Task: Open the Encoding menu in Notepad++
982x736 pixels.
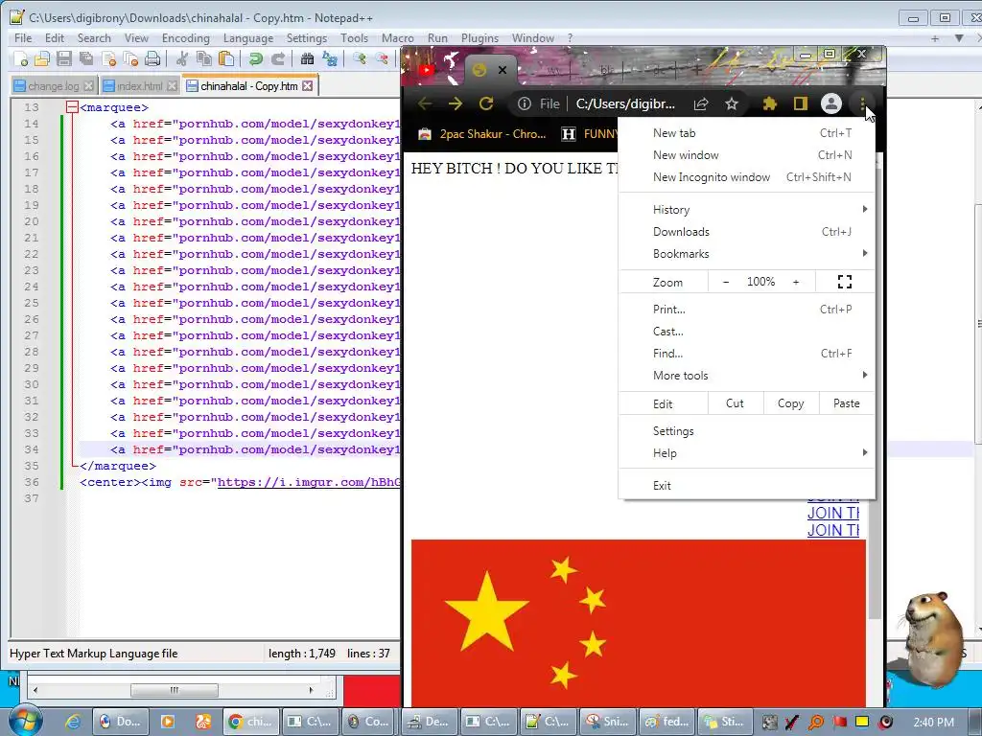Action: click(186, 38)
